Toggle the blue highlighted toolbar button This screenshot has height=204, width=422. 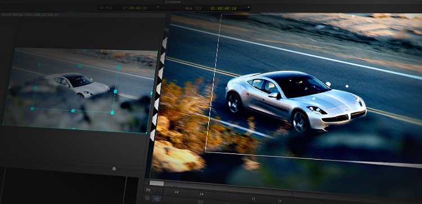[156, 199]
